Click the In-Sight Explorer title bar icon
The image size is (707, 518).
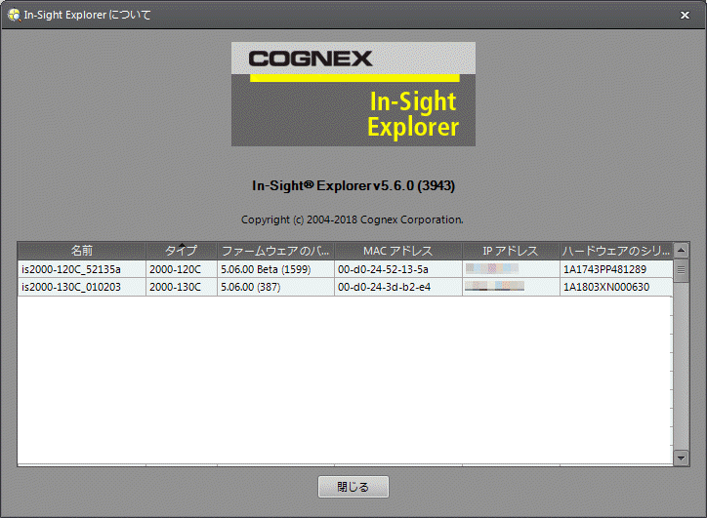(13, 16)
